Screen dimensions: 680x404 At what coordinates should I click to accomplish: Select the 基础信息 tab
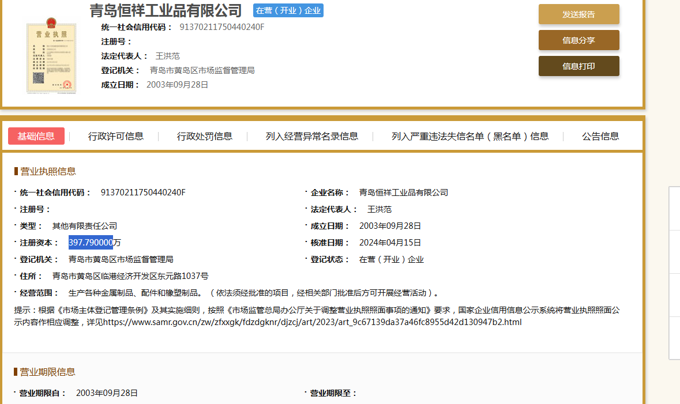(x=36, y=136)
